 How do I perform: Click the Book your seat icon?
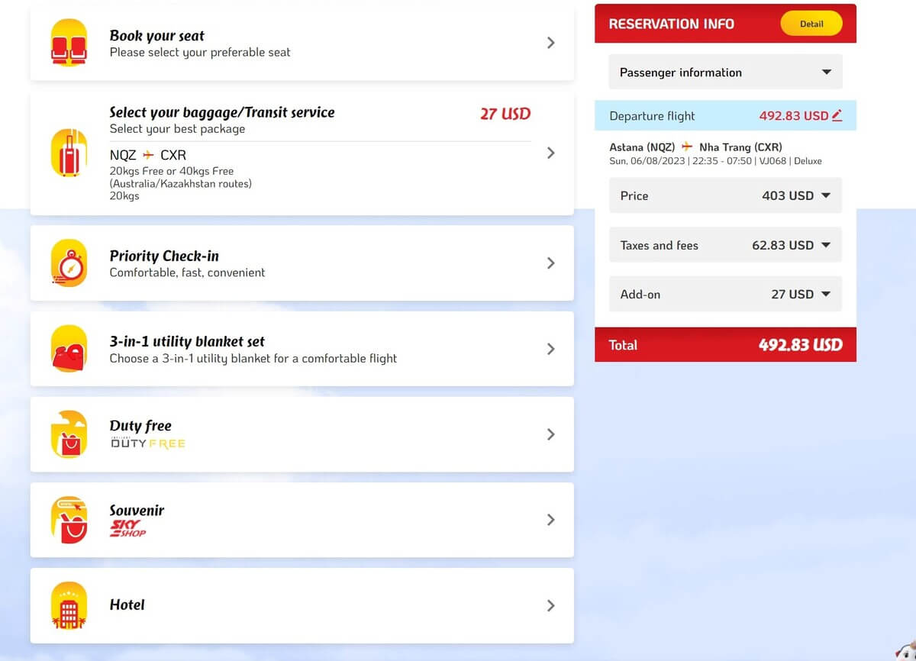(69, 43)
